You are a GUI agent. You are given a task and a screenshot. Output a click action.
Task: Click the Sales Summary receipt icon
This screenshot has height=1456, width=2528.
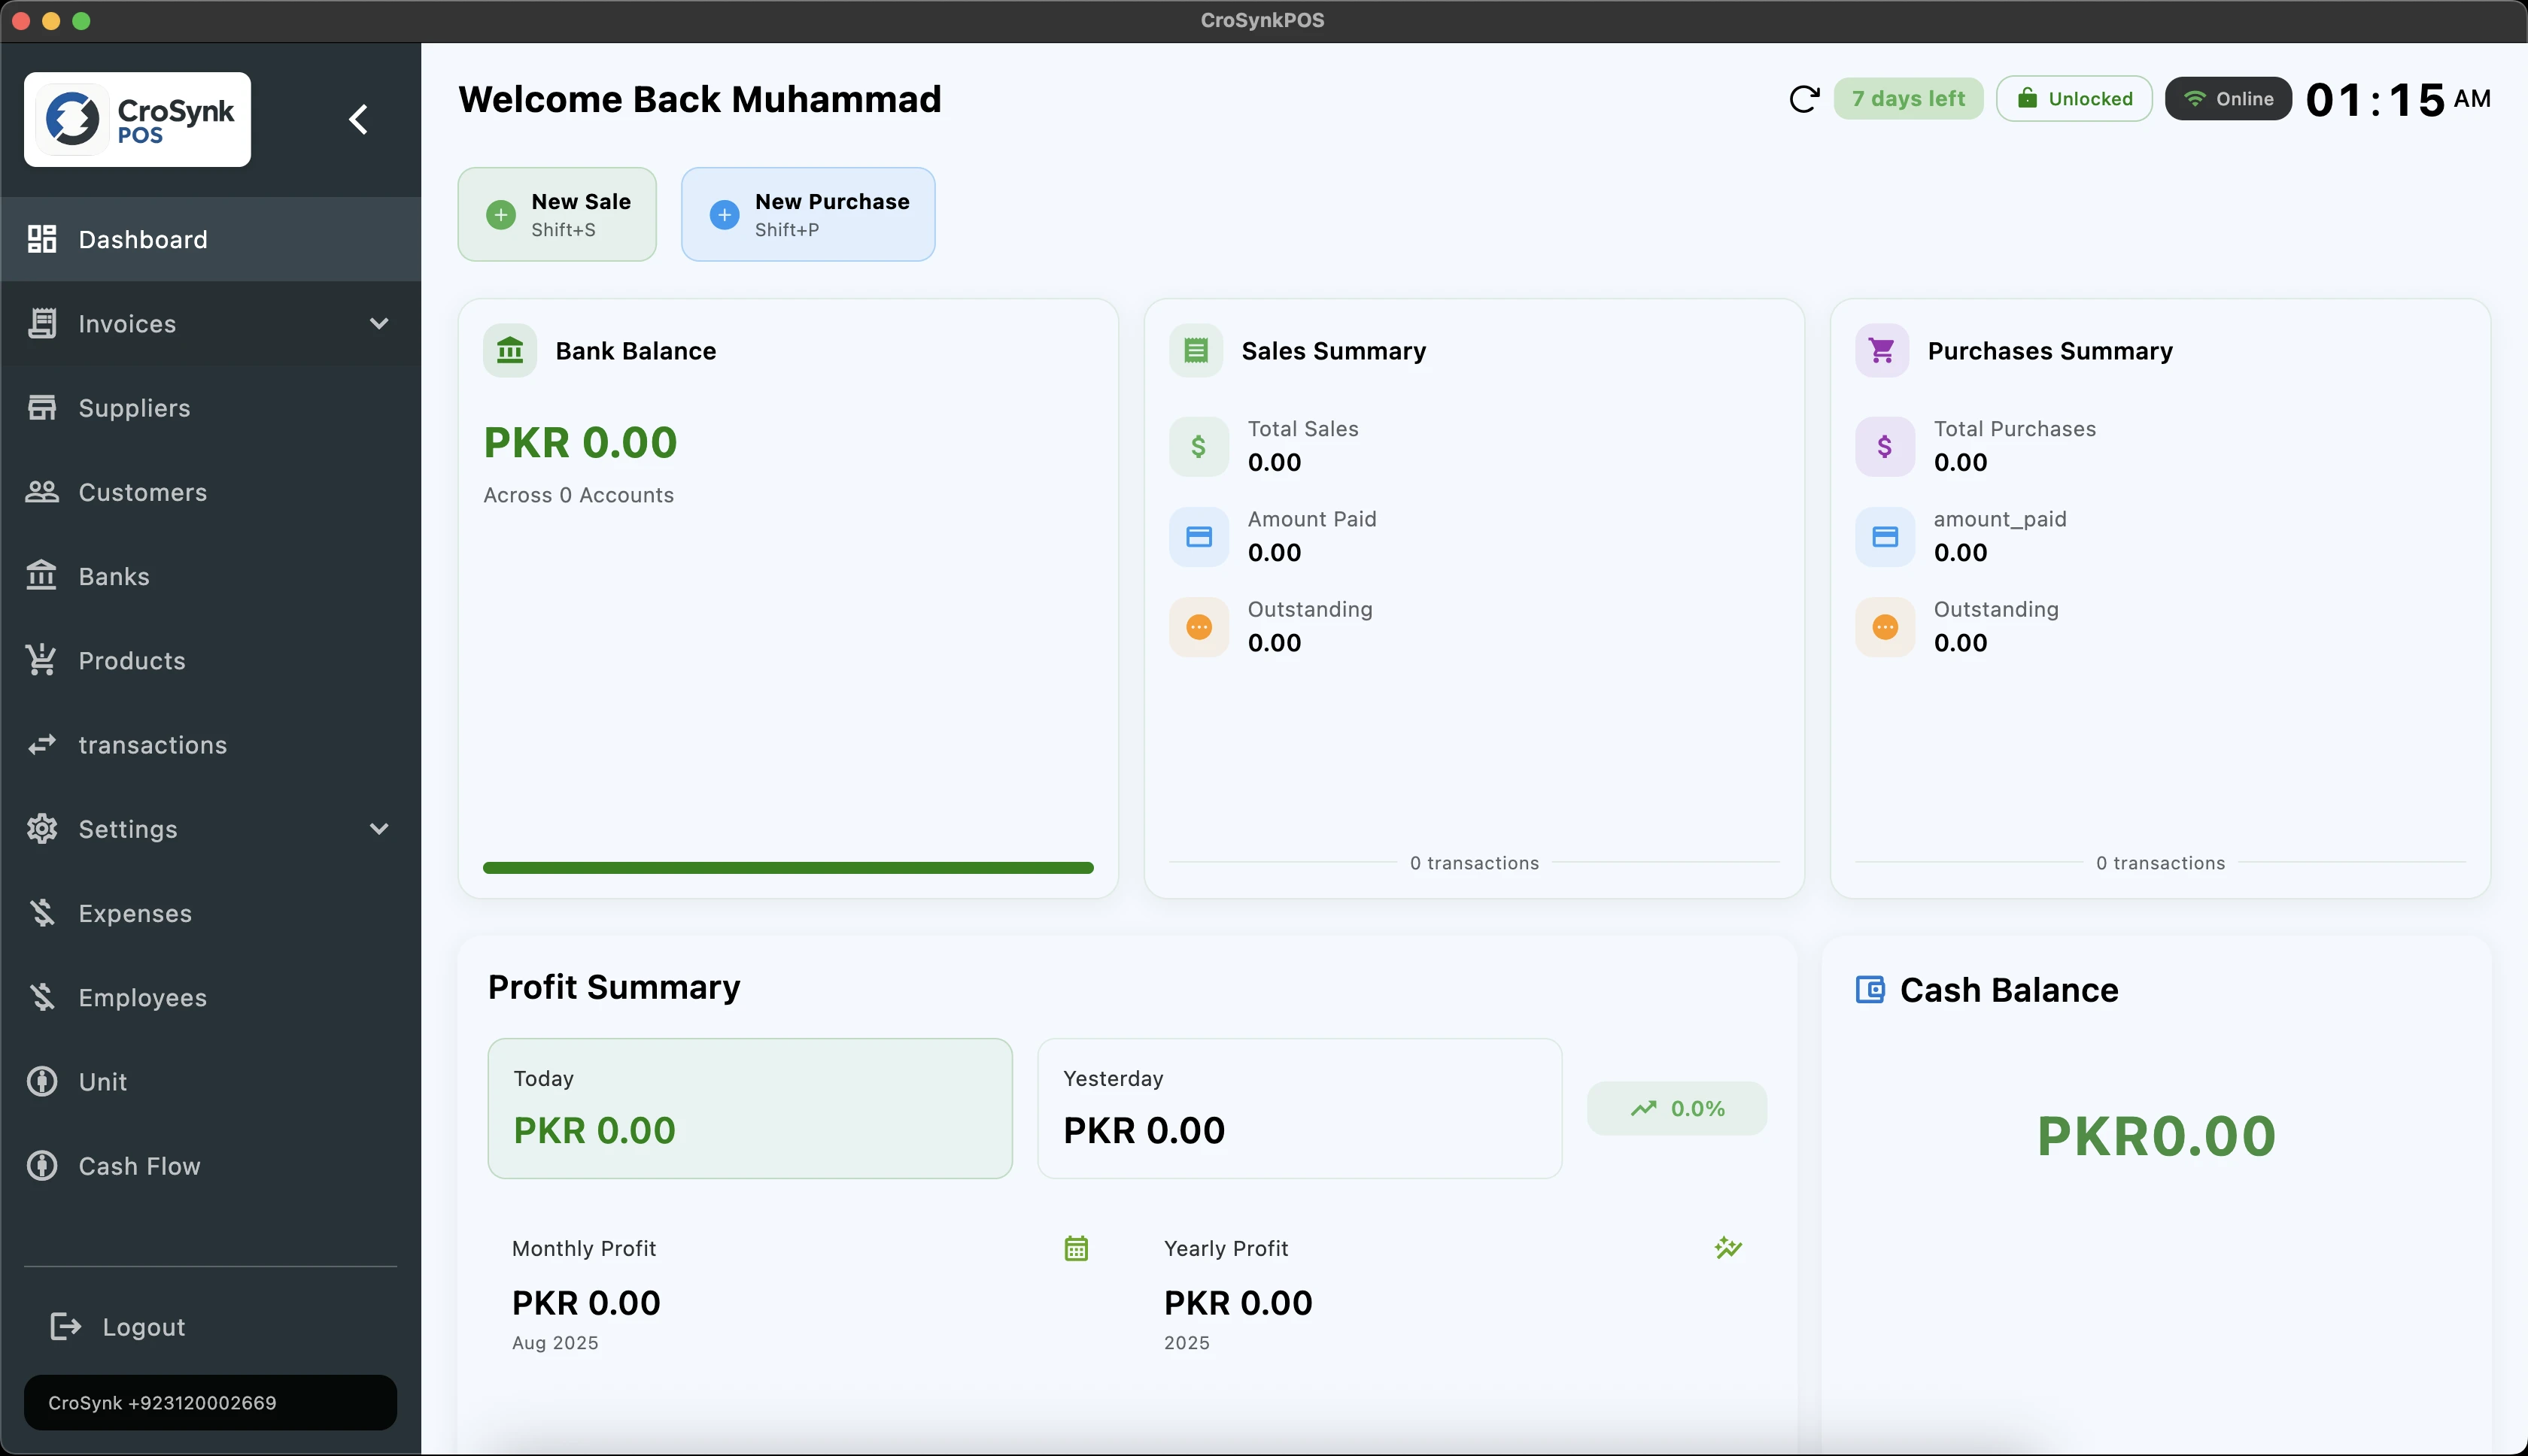click(1196, 351)
